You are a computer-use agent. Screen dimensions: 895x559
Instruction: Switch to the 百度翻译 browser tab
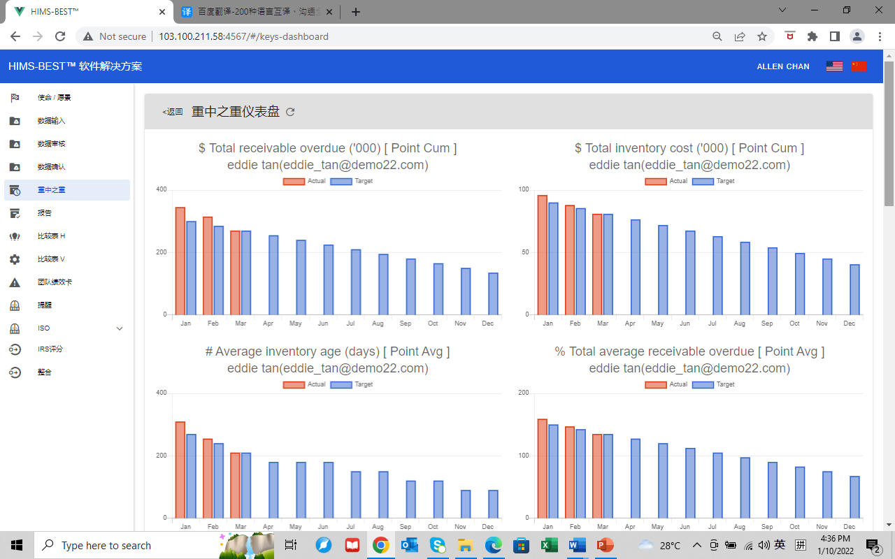[256, 12]
